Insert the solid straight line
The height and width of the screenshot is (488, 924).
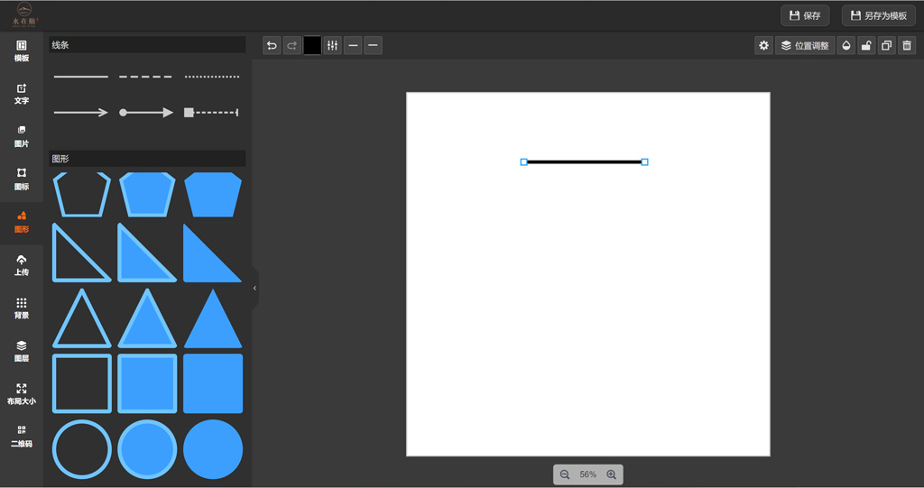pyautogui.click(x=81, y=77)
